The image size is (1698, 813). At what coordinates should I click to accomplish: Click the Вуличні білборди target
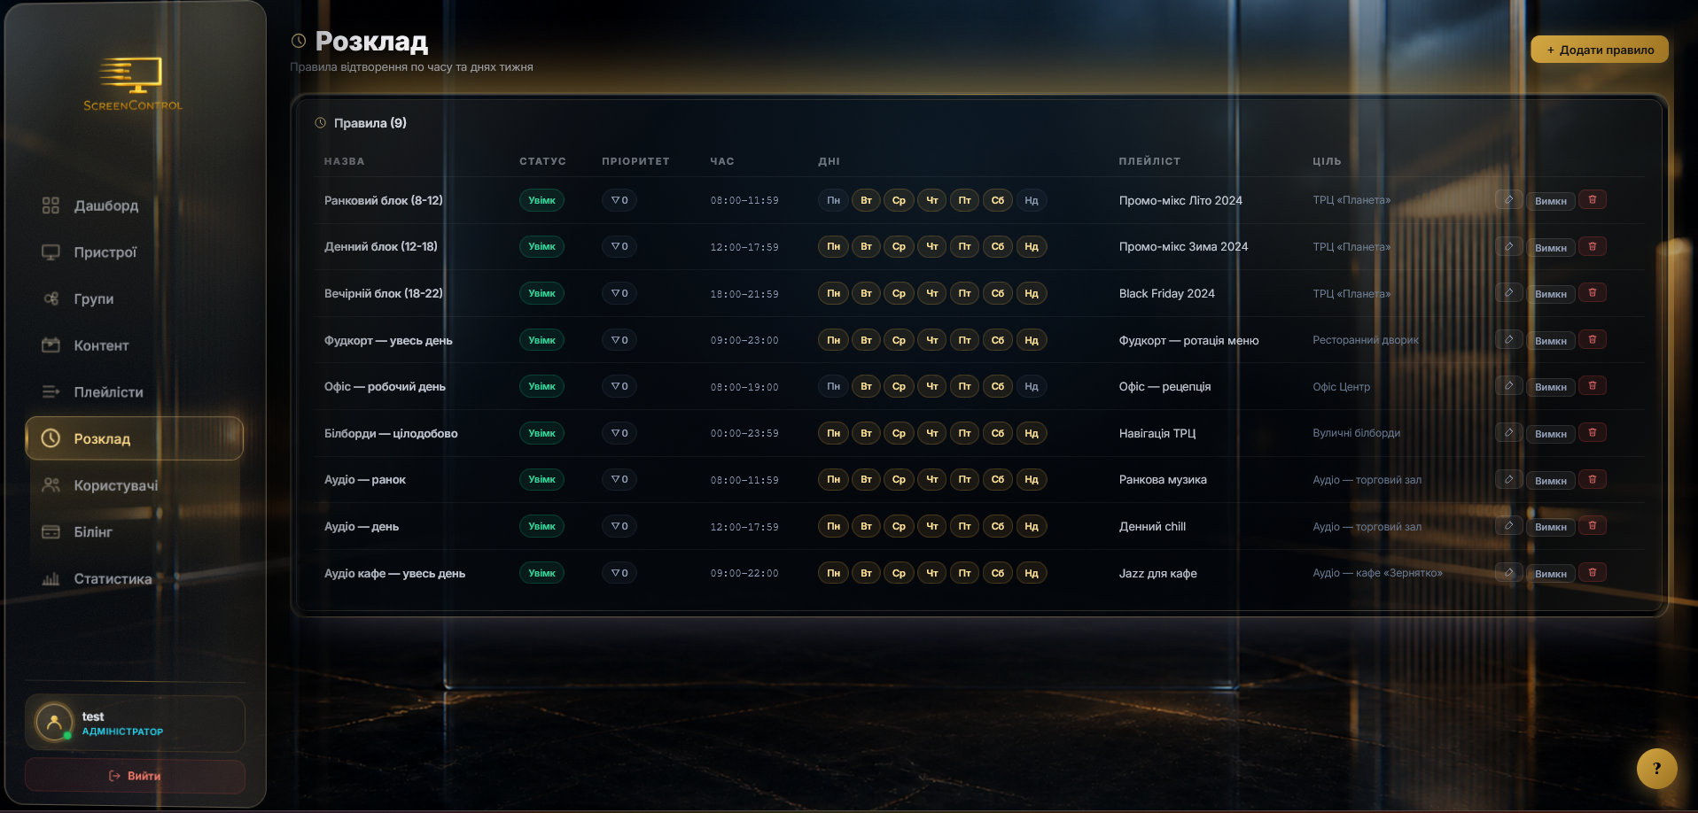(1357, 433)
